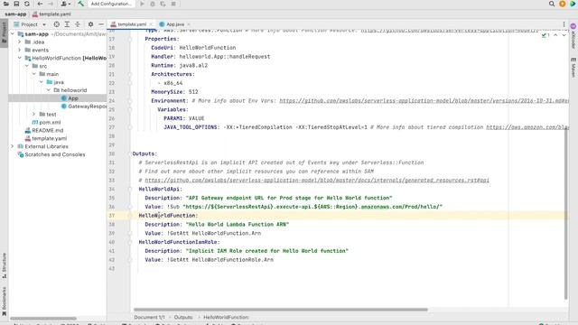Click the Build project hammer icon
This screenshot has height=325, width=578.
(80, 4)
